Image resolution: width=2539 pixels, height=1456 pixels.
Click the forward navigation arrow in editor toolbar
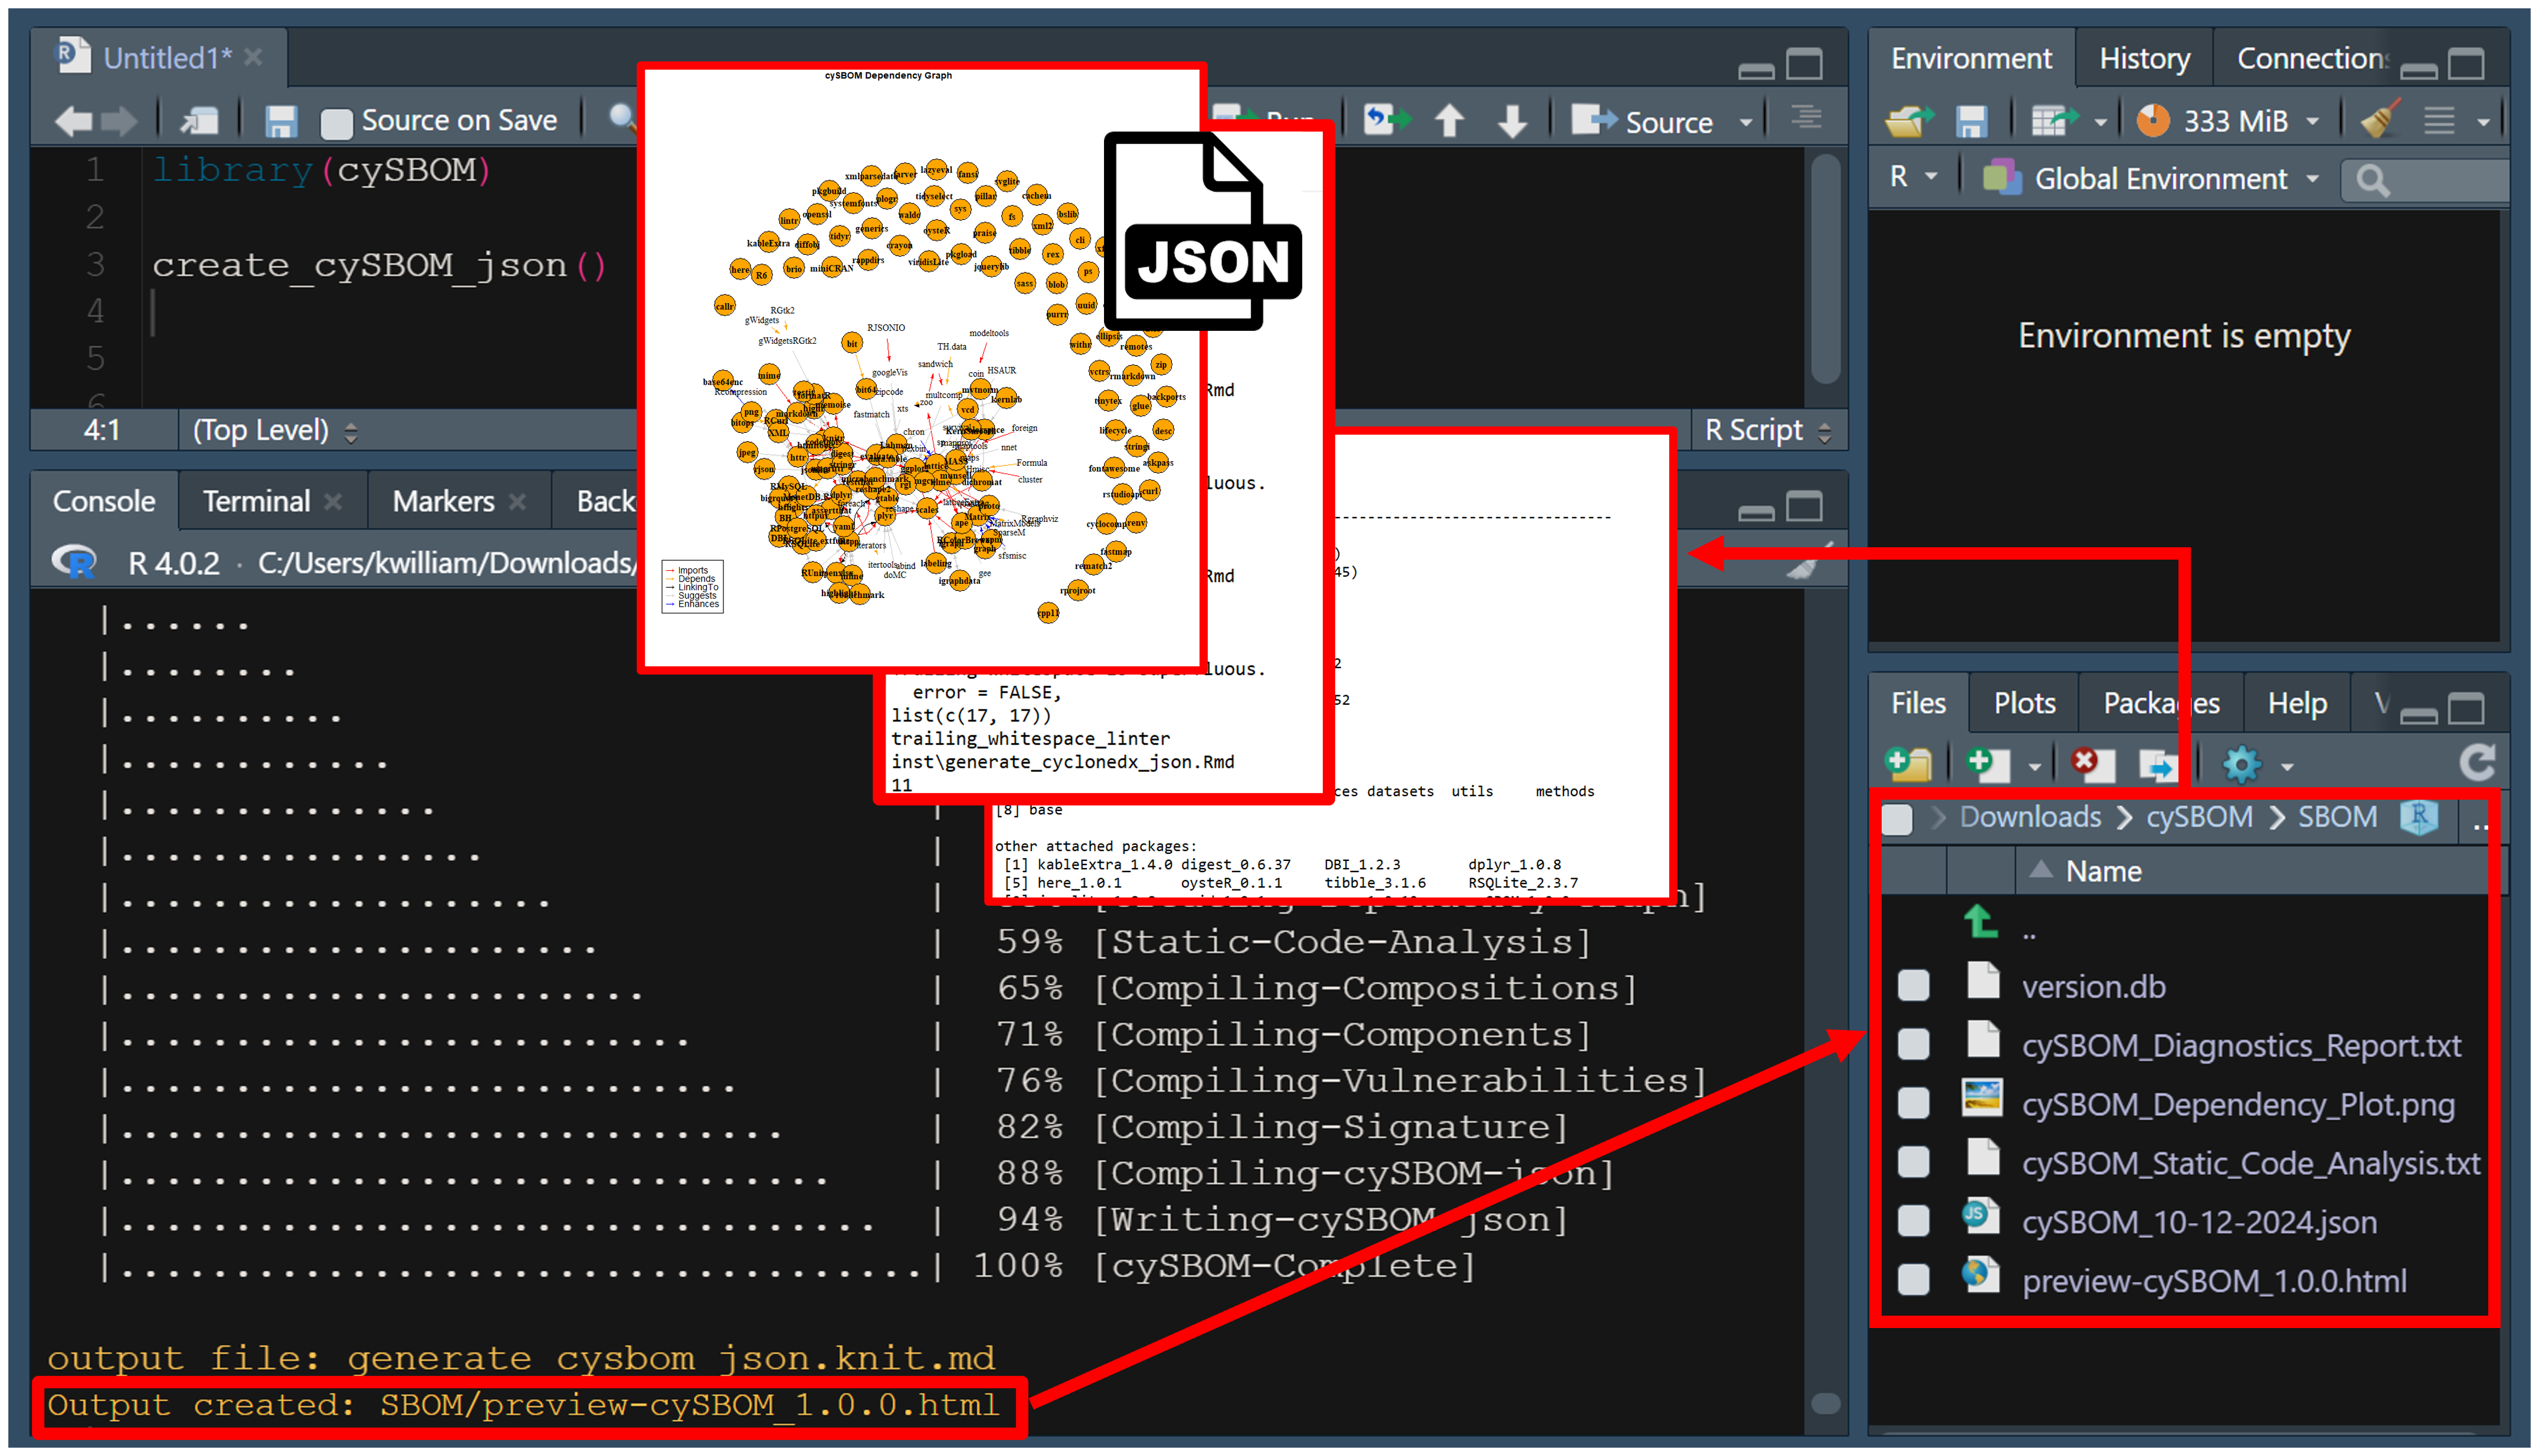point(120,121)
